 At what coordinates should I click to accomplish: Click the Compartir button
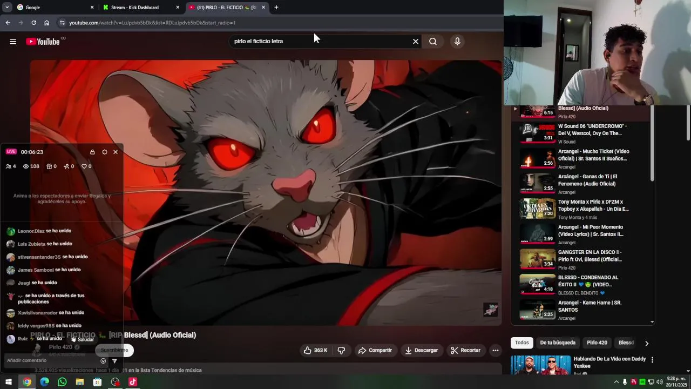tap(375, 350)
